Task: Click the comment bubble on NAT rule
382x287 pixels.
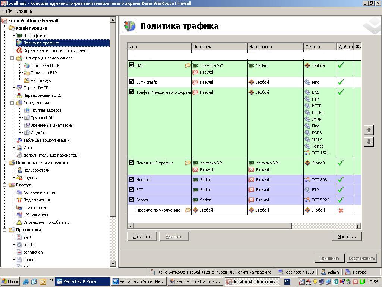Action: click(x=188, y=65)
